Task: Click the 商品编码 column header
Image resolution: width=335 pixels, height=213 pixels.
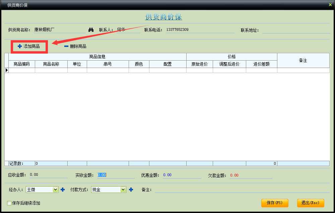Action: [22, 64]
